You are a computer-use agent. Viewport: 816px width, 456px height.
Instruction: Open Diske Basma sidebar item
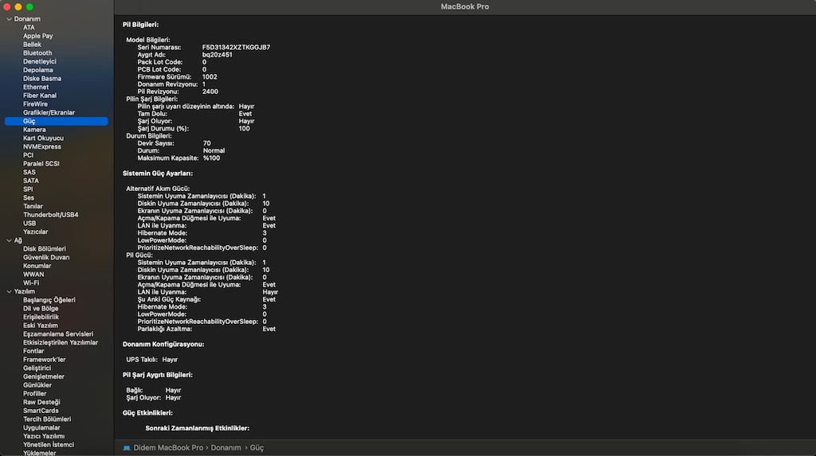(x=42, y=79)
